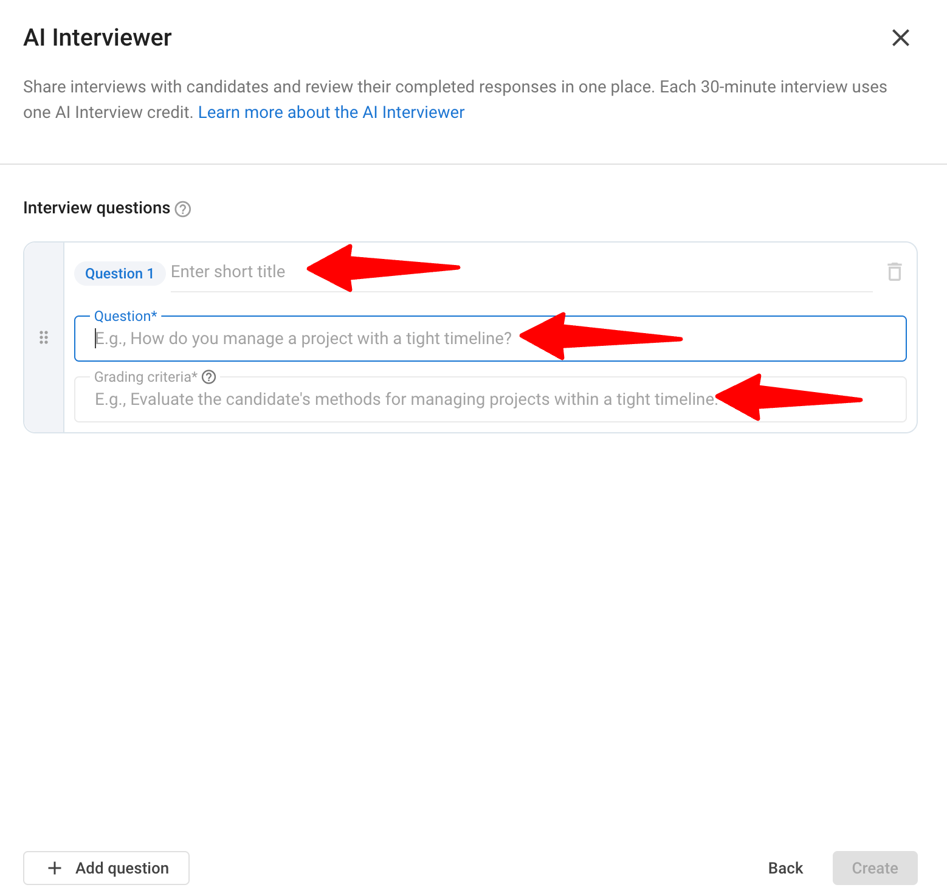Click the Create button

pyautogui.click(x=875, y=868)
